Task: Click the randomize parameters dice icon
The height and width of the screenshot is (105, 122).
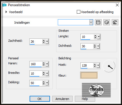Action: (107, 22)
